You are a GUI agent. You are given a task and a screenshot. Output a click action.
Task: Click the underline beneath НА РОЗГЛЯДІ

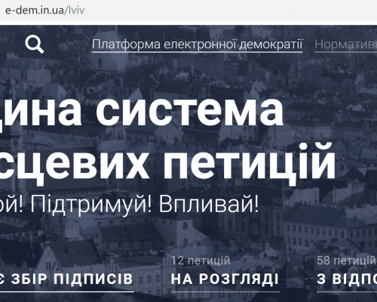pyautogui.click(x=225, y=292)
